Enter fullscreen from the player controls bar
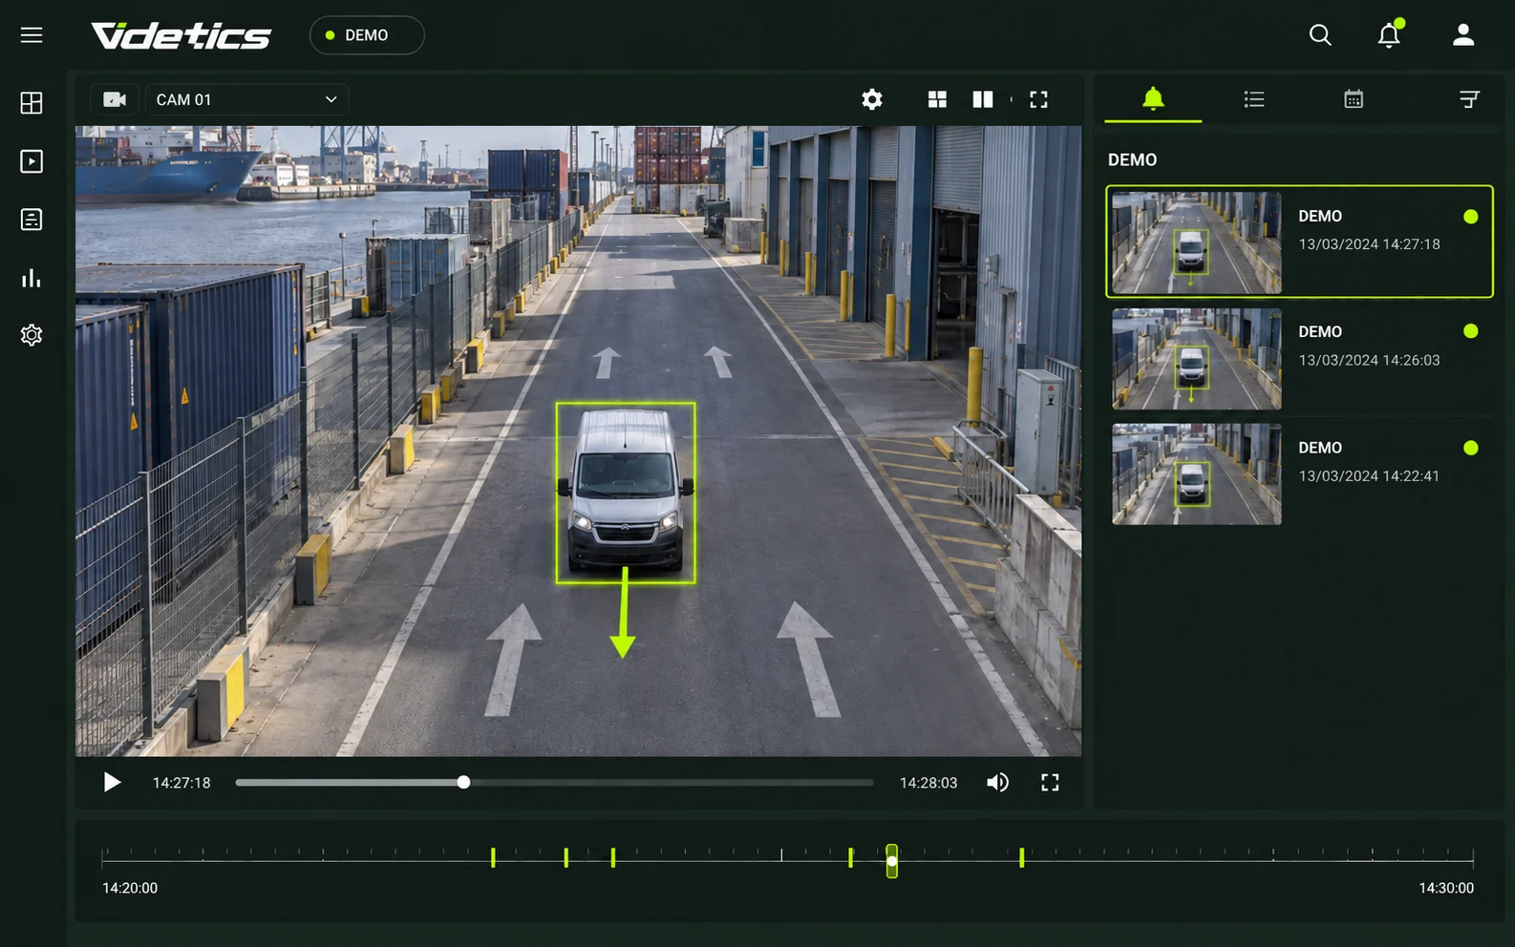Image resolution: width=1515 pixels, height=947 pixels. point(1050,783)
